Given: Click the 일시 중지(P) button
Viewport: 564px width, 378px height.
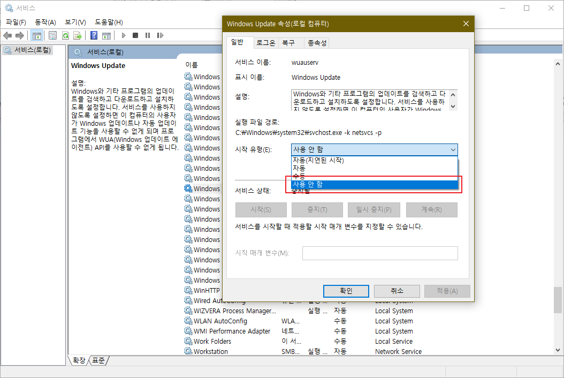Looking at the screenshot, I should [374, 209].
